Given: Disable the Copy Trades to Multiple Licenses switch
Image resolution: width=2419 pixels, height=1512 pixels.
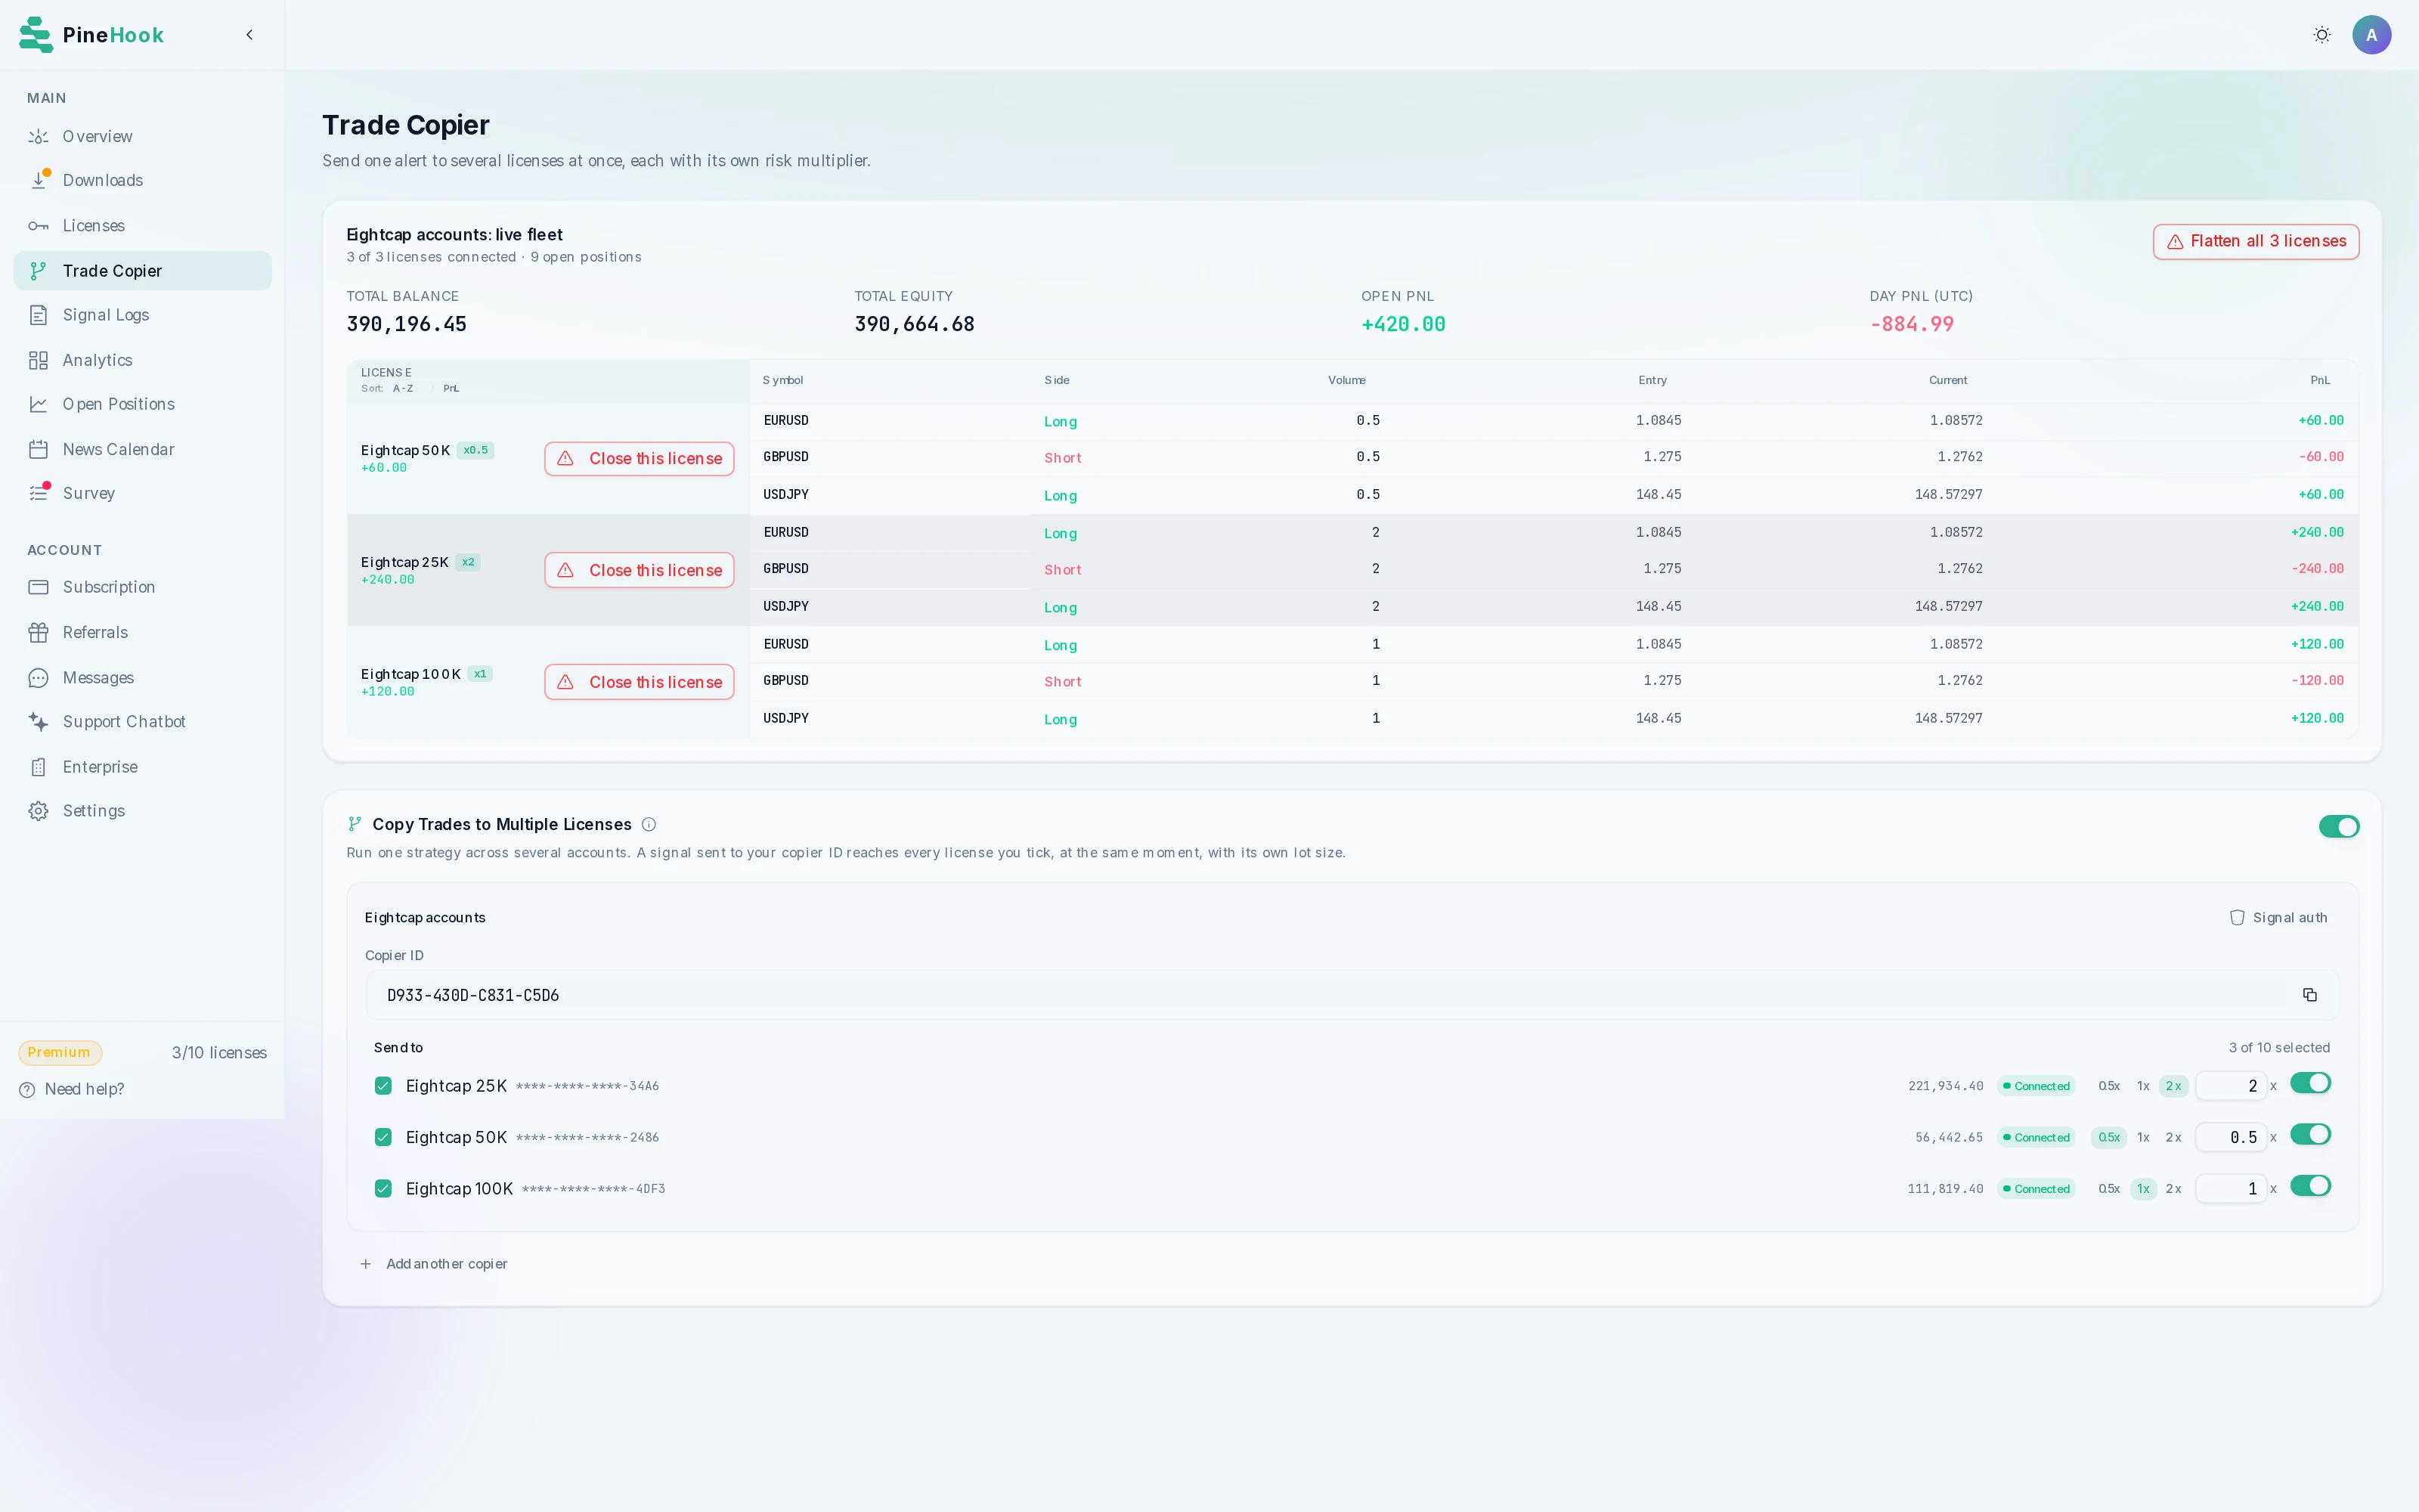Looking at the screenshot, I should pos(2339,826).
